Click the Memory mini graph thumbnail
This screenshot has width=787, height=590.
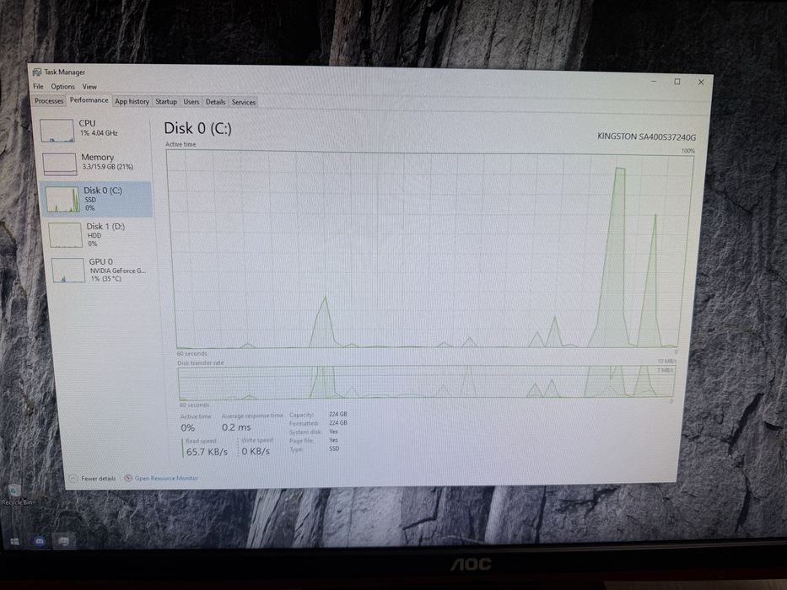click(59, 164)
